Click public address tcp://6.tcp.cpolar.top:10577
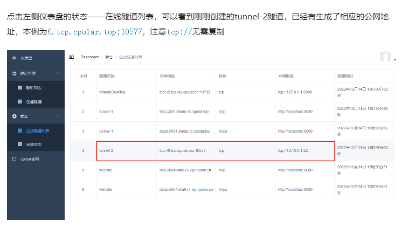415x235 pixels. (183, 151)
